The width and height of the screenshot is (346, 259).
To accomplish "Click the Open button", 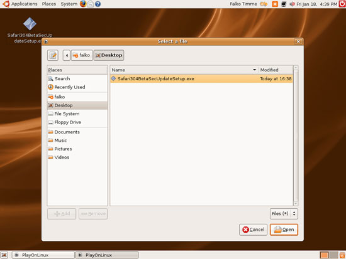I will click(x=284, y=230).
